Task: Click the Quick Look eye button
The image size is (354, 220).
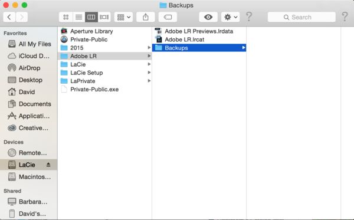Action: point(208,17)
